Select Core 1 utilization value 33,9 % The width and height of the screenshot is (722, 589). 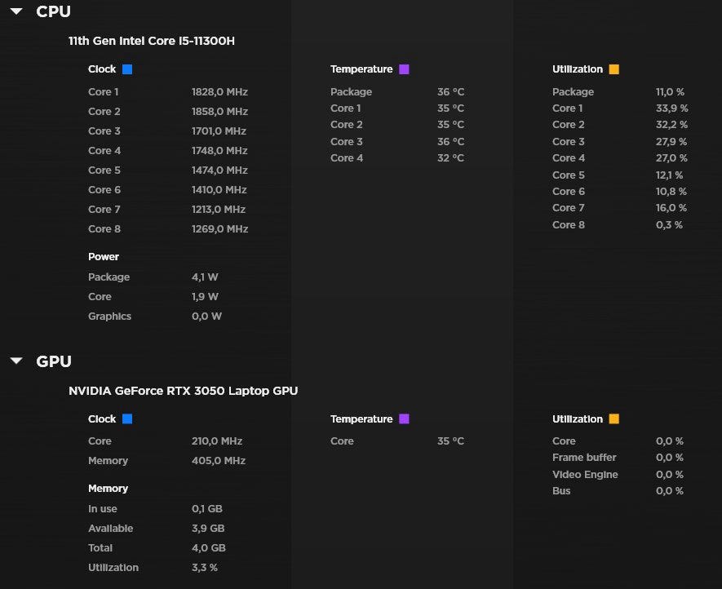coord(671,108)
